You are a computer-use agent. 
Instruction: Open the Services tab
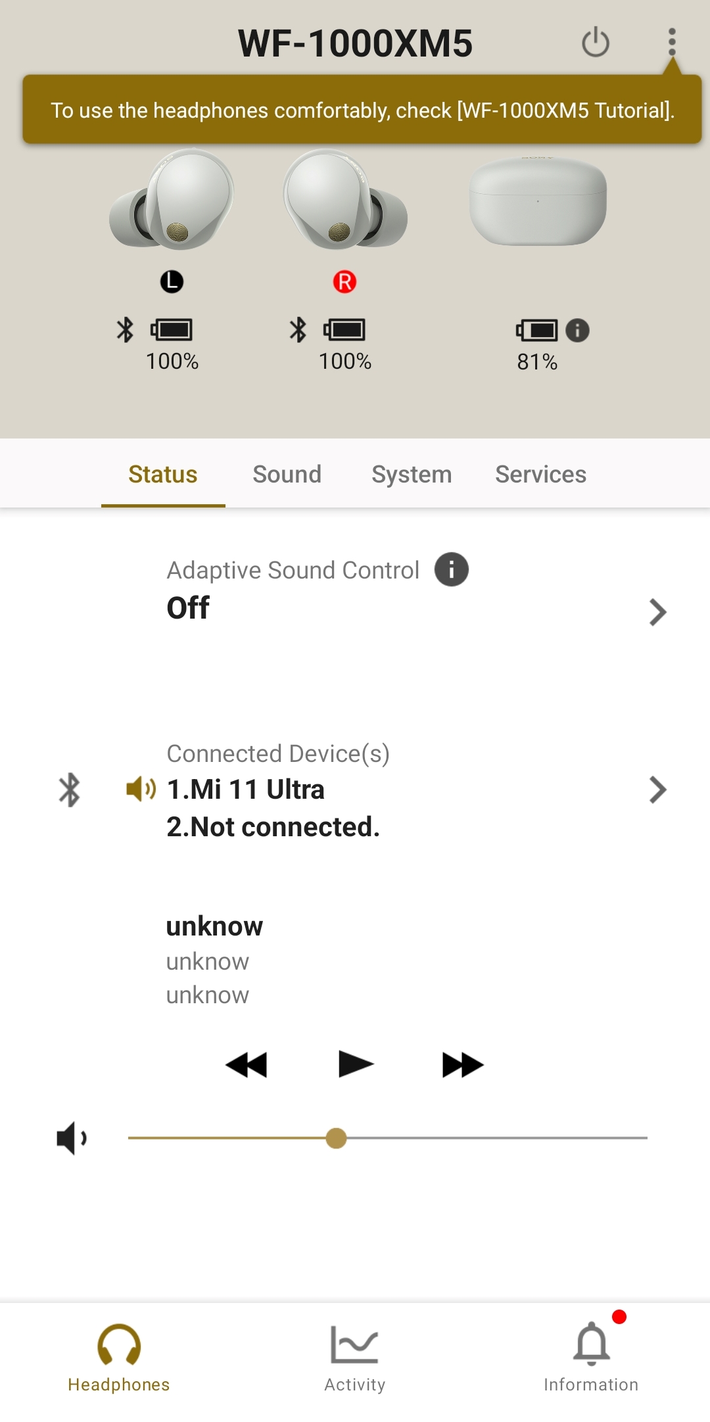click(x=540, y=474)
